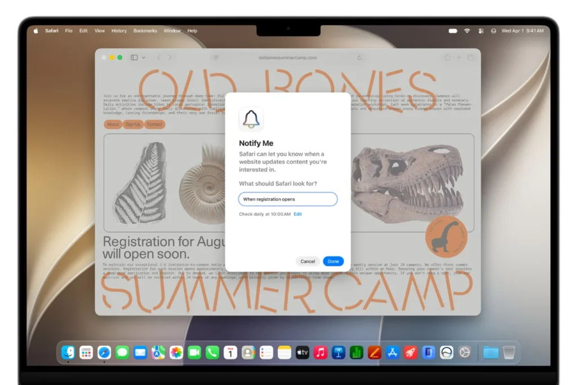Click the bell icon in Notify Me dialog
577x385 pixels.
click(251, 120)
